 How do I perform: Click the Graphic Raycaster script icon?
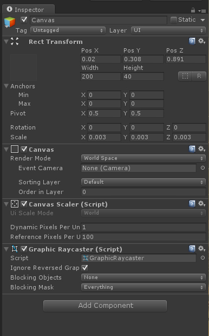15,249
